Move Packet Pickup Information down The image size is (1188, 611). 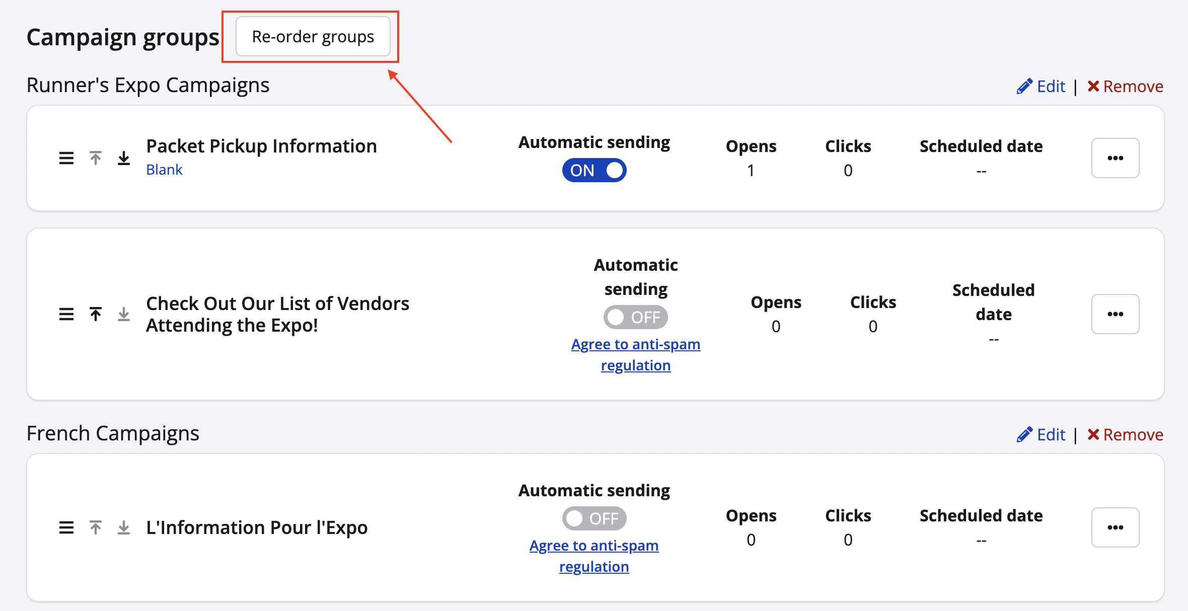pos(124,158)
